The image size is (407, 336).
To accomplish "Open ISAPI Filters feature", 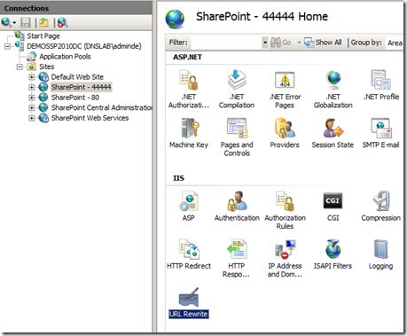I will coord(333,254).
